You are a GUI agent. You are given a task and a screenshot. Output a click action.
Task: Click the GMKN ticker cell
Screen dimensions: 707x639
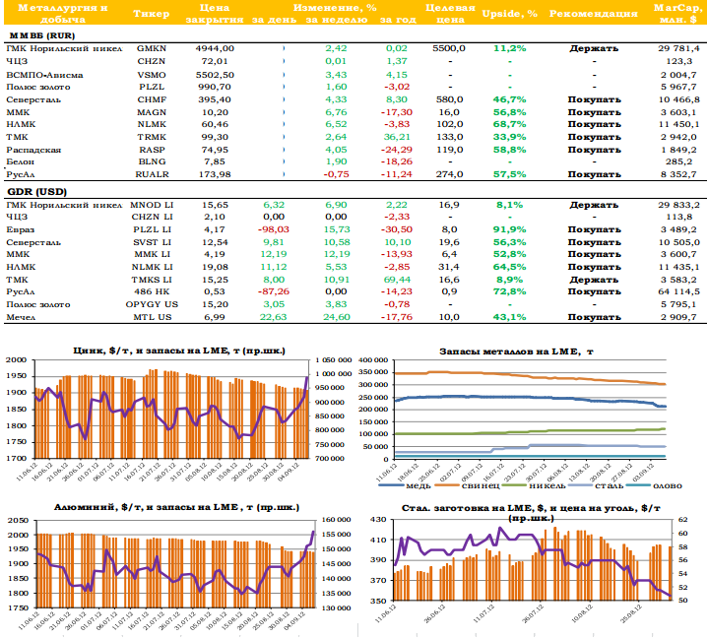point(152,48)
